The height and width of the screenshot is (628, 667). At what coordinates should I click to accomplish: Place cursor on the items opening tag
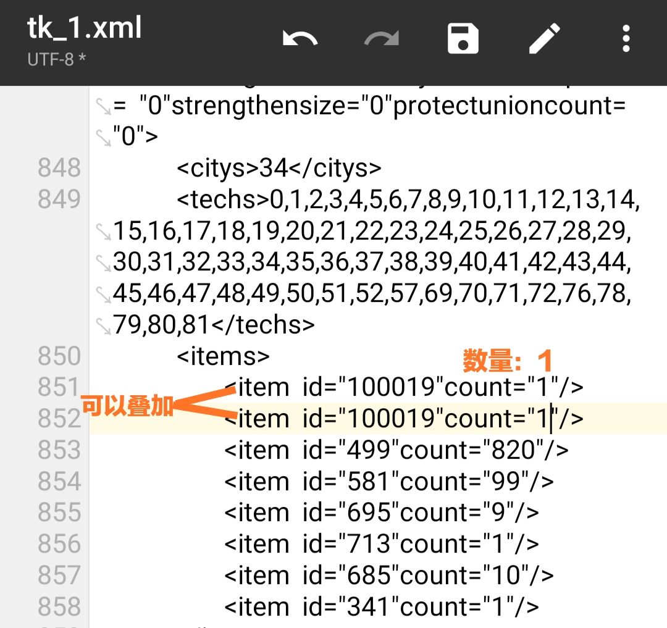(223, 356)
